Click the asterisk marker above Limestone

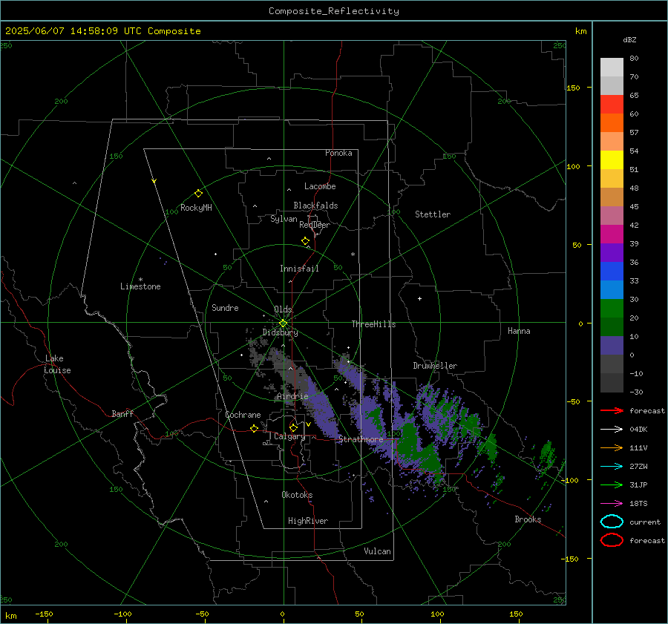pyautogui.click(x=140, y=280)
